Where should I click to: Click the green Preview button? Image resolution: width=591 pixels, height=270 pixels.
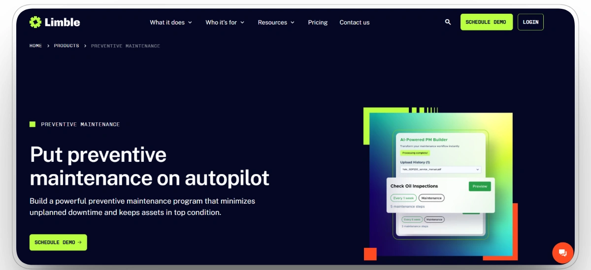click(480, 186)
